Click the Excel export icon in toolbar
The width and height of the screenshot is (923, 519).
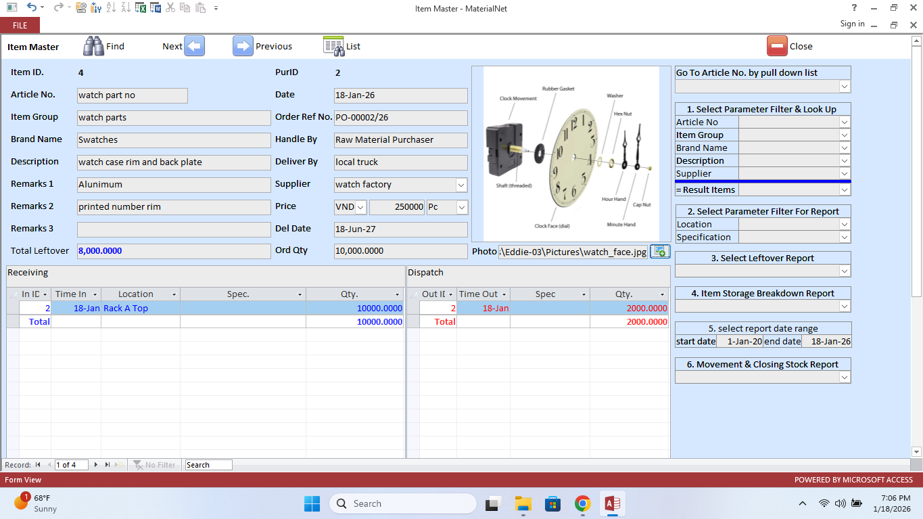(141, 7)
